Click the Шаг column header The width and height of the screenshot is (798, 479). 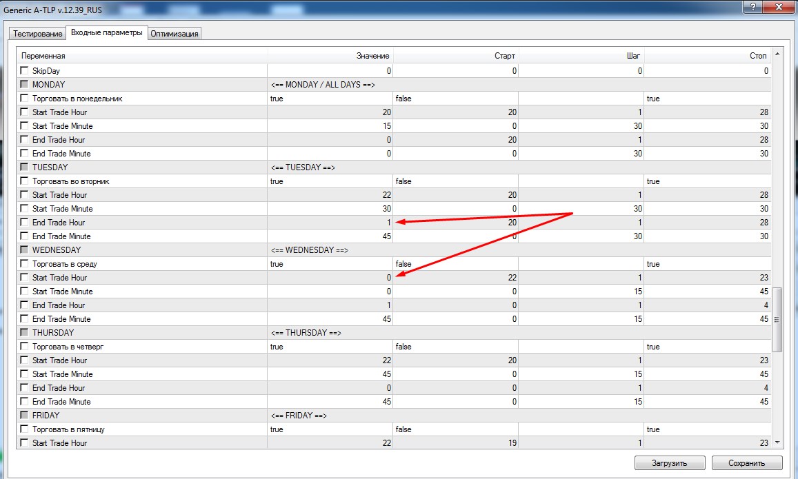tap(581, 56)
